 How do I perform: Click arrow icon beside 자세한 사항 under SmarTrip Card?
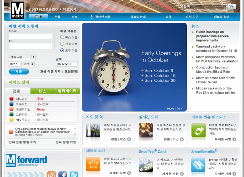tap(182, 174)
